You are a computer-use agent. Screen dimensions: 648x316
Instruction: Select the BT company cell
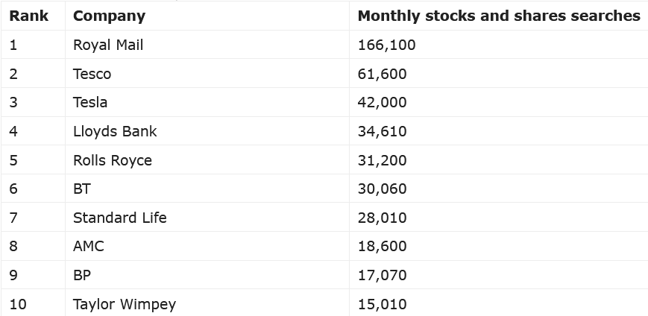pyautogui.click(x=82, y=189)
